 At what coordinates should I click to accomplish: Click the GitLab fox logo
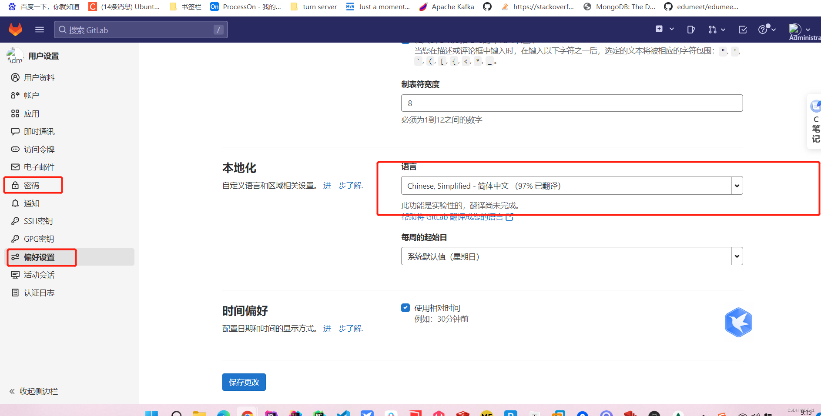pos(16,29)
